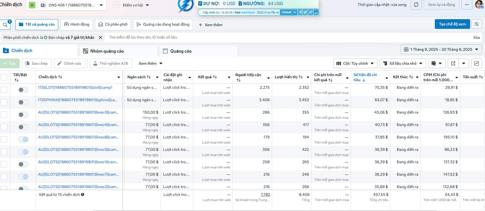Toggle the IT||SPHINX campaign switch
Screen dimensions: 485x211
coord(23,102)
